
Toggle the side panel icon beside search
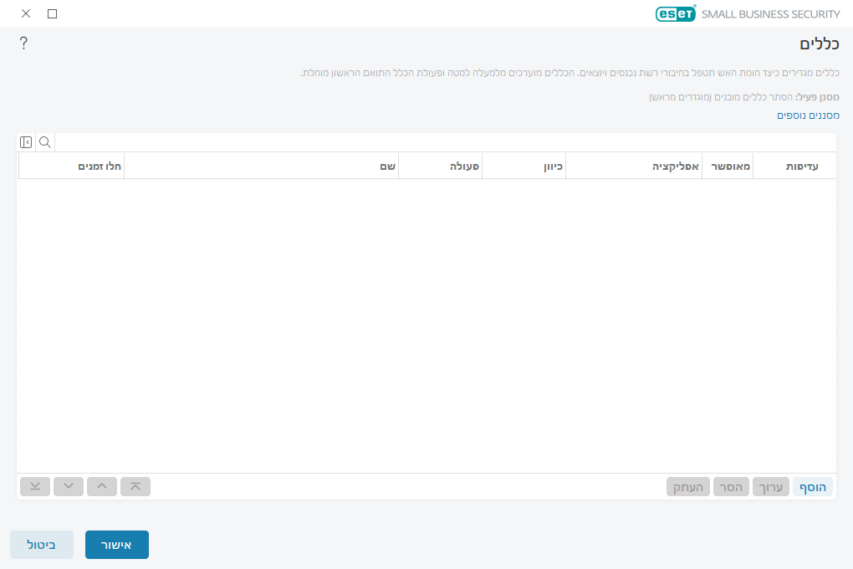tap(26, 142)
